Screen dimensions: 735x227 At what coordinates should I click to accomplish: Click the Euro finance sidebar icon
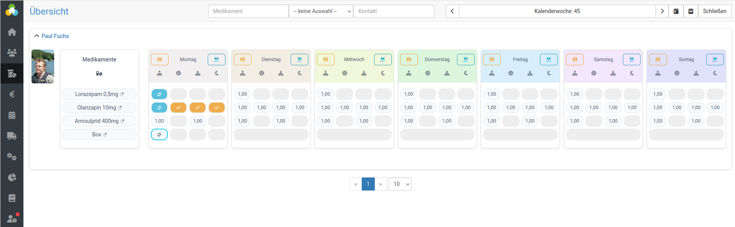(12, 94)
